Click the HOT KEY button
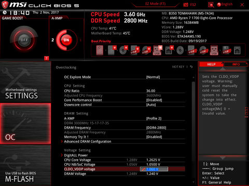 [178, 67]
